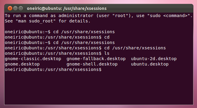Click the ubuntu-2d.desktop file name
This screenshot has width=197, height=108.
click(154, 59)
